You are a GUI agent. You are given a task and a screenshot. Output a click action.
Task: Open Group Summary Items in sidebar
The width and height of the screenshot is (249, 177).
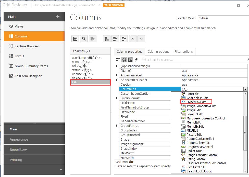34,66
